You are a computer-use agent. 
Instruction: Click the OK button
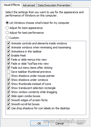39,123
